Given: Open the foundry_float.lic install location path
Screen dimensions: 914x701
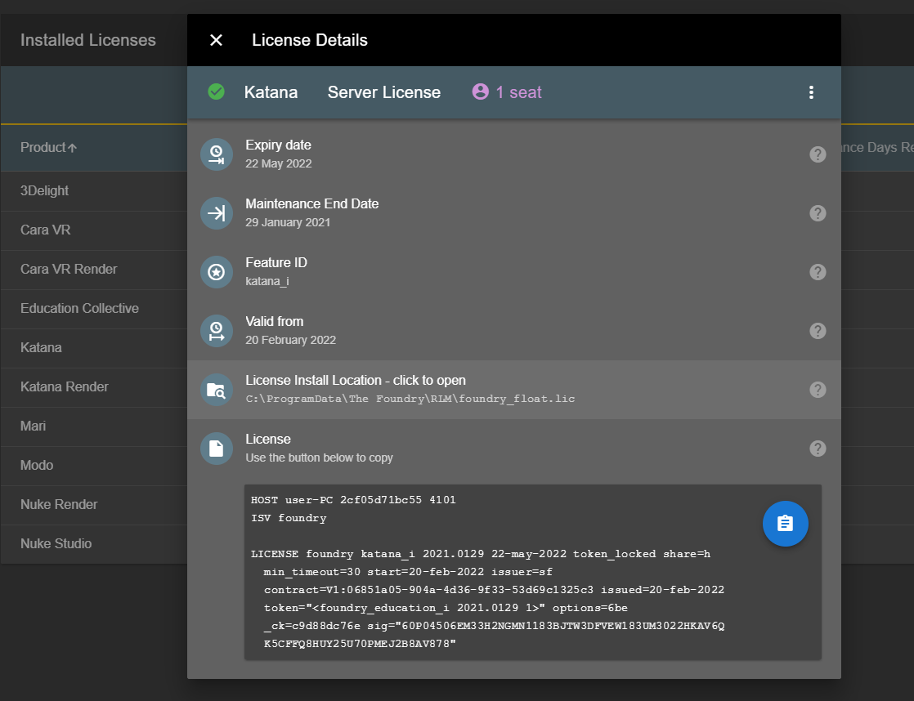Looking at the screenshot, I should pyautogui.click(x=410, y=400).
